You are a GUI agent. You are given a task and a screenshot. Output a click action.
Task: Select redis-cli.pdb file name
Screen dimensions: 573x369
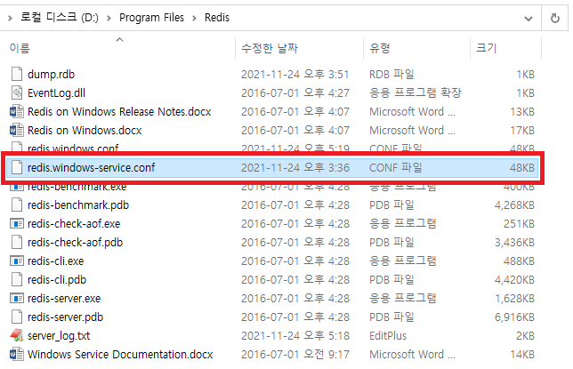57,279
